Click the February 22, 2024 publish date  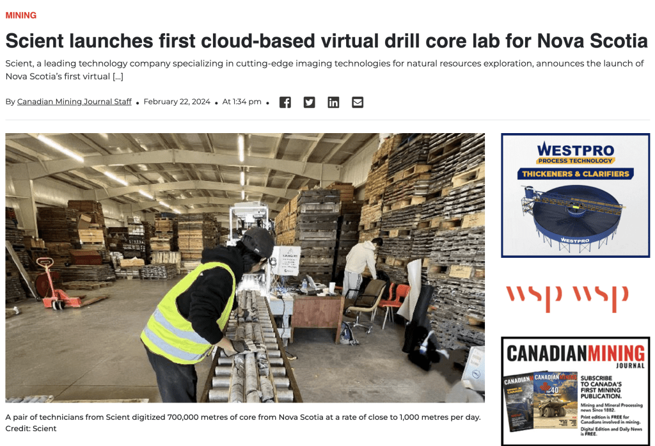point(177,102)
